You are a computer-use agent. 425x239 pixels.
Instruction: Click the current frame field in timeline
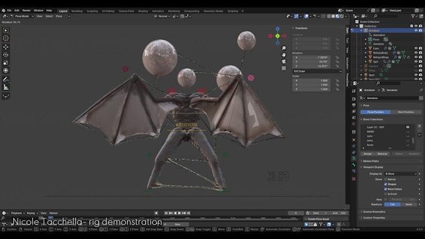tap(296, 213)
